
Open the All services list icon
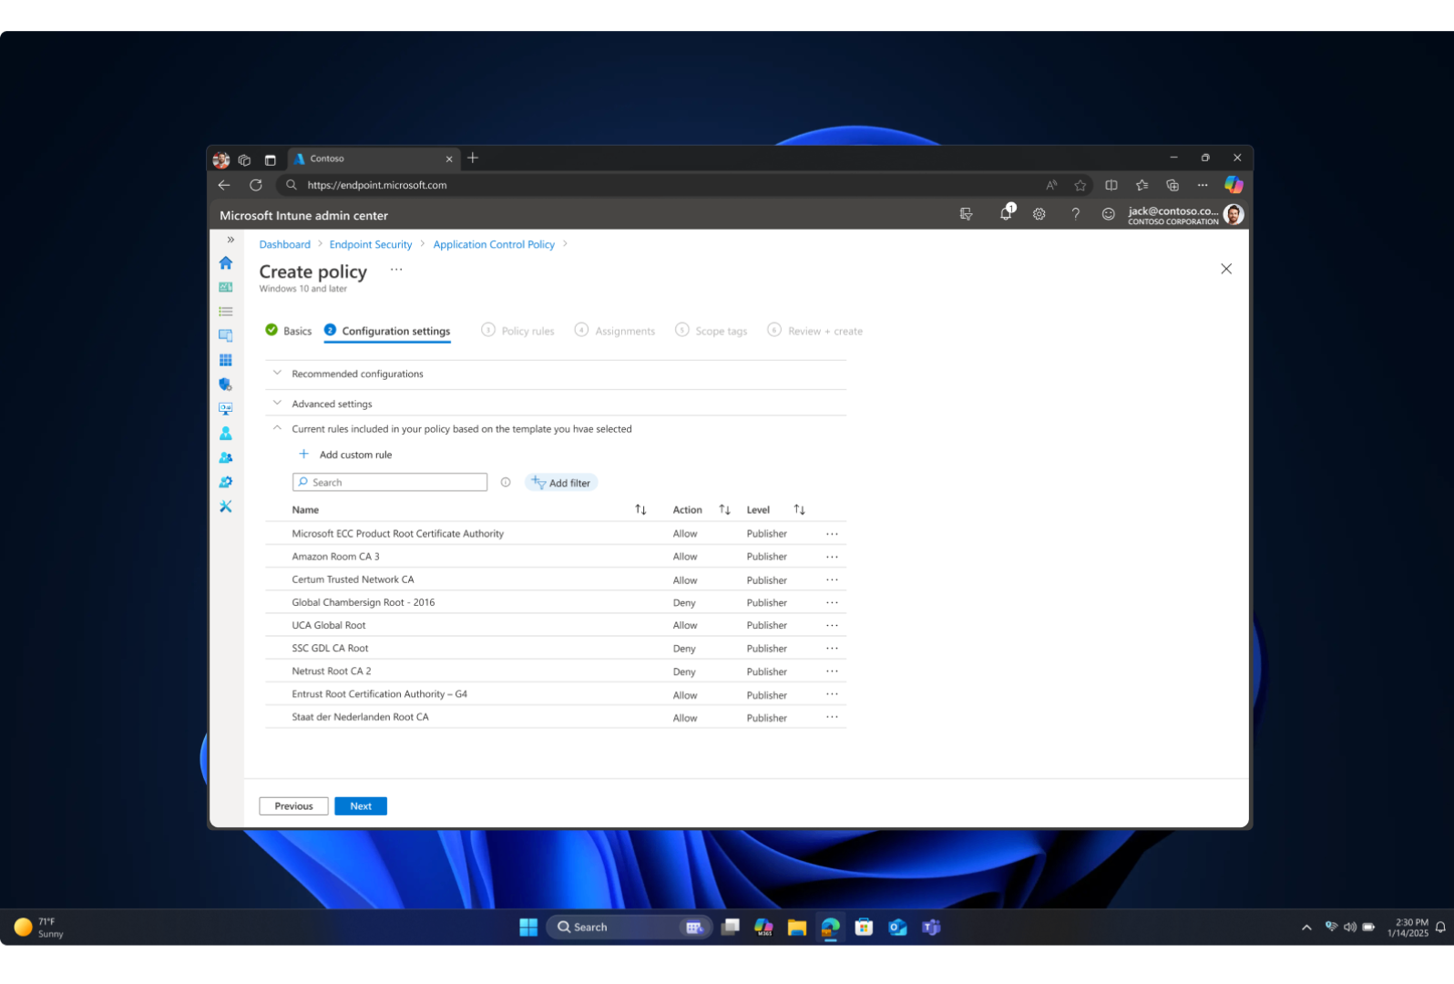tap(225, 312)
